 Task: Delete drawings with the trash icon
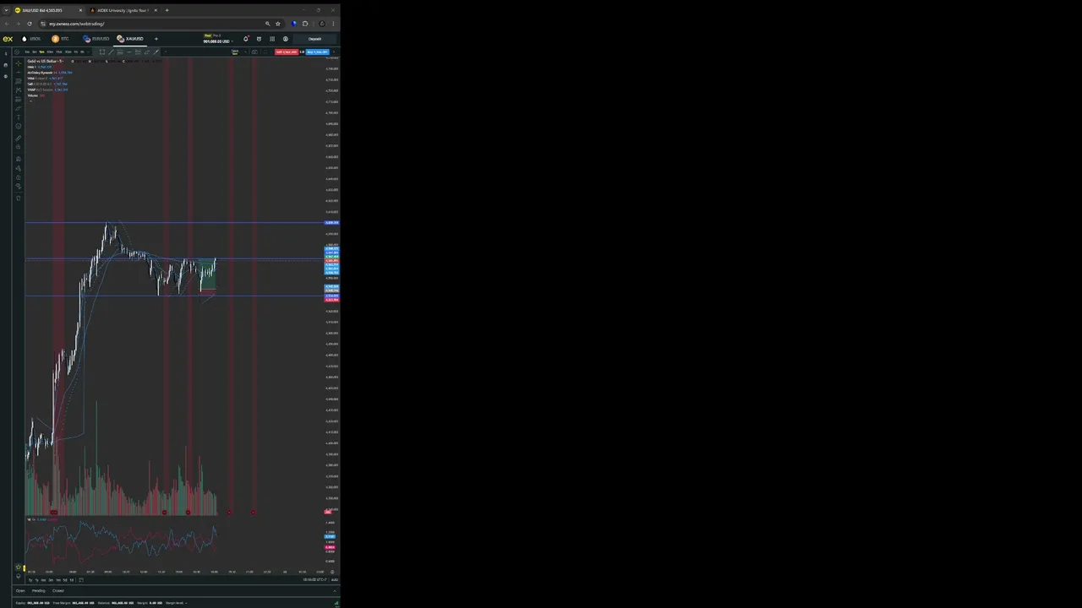19,198
